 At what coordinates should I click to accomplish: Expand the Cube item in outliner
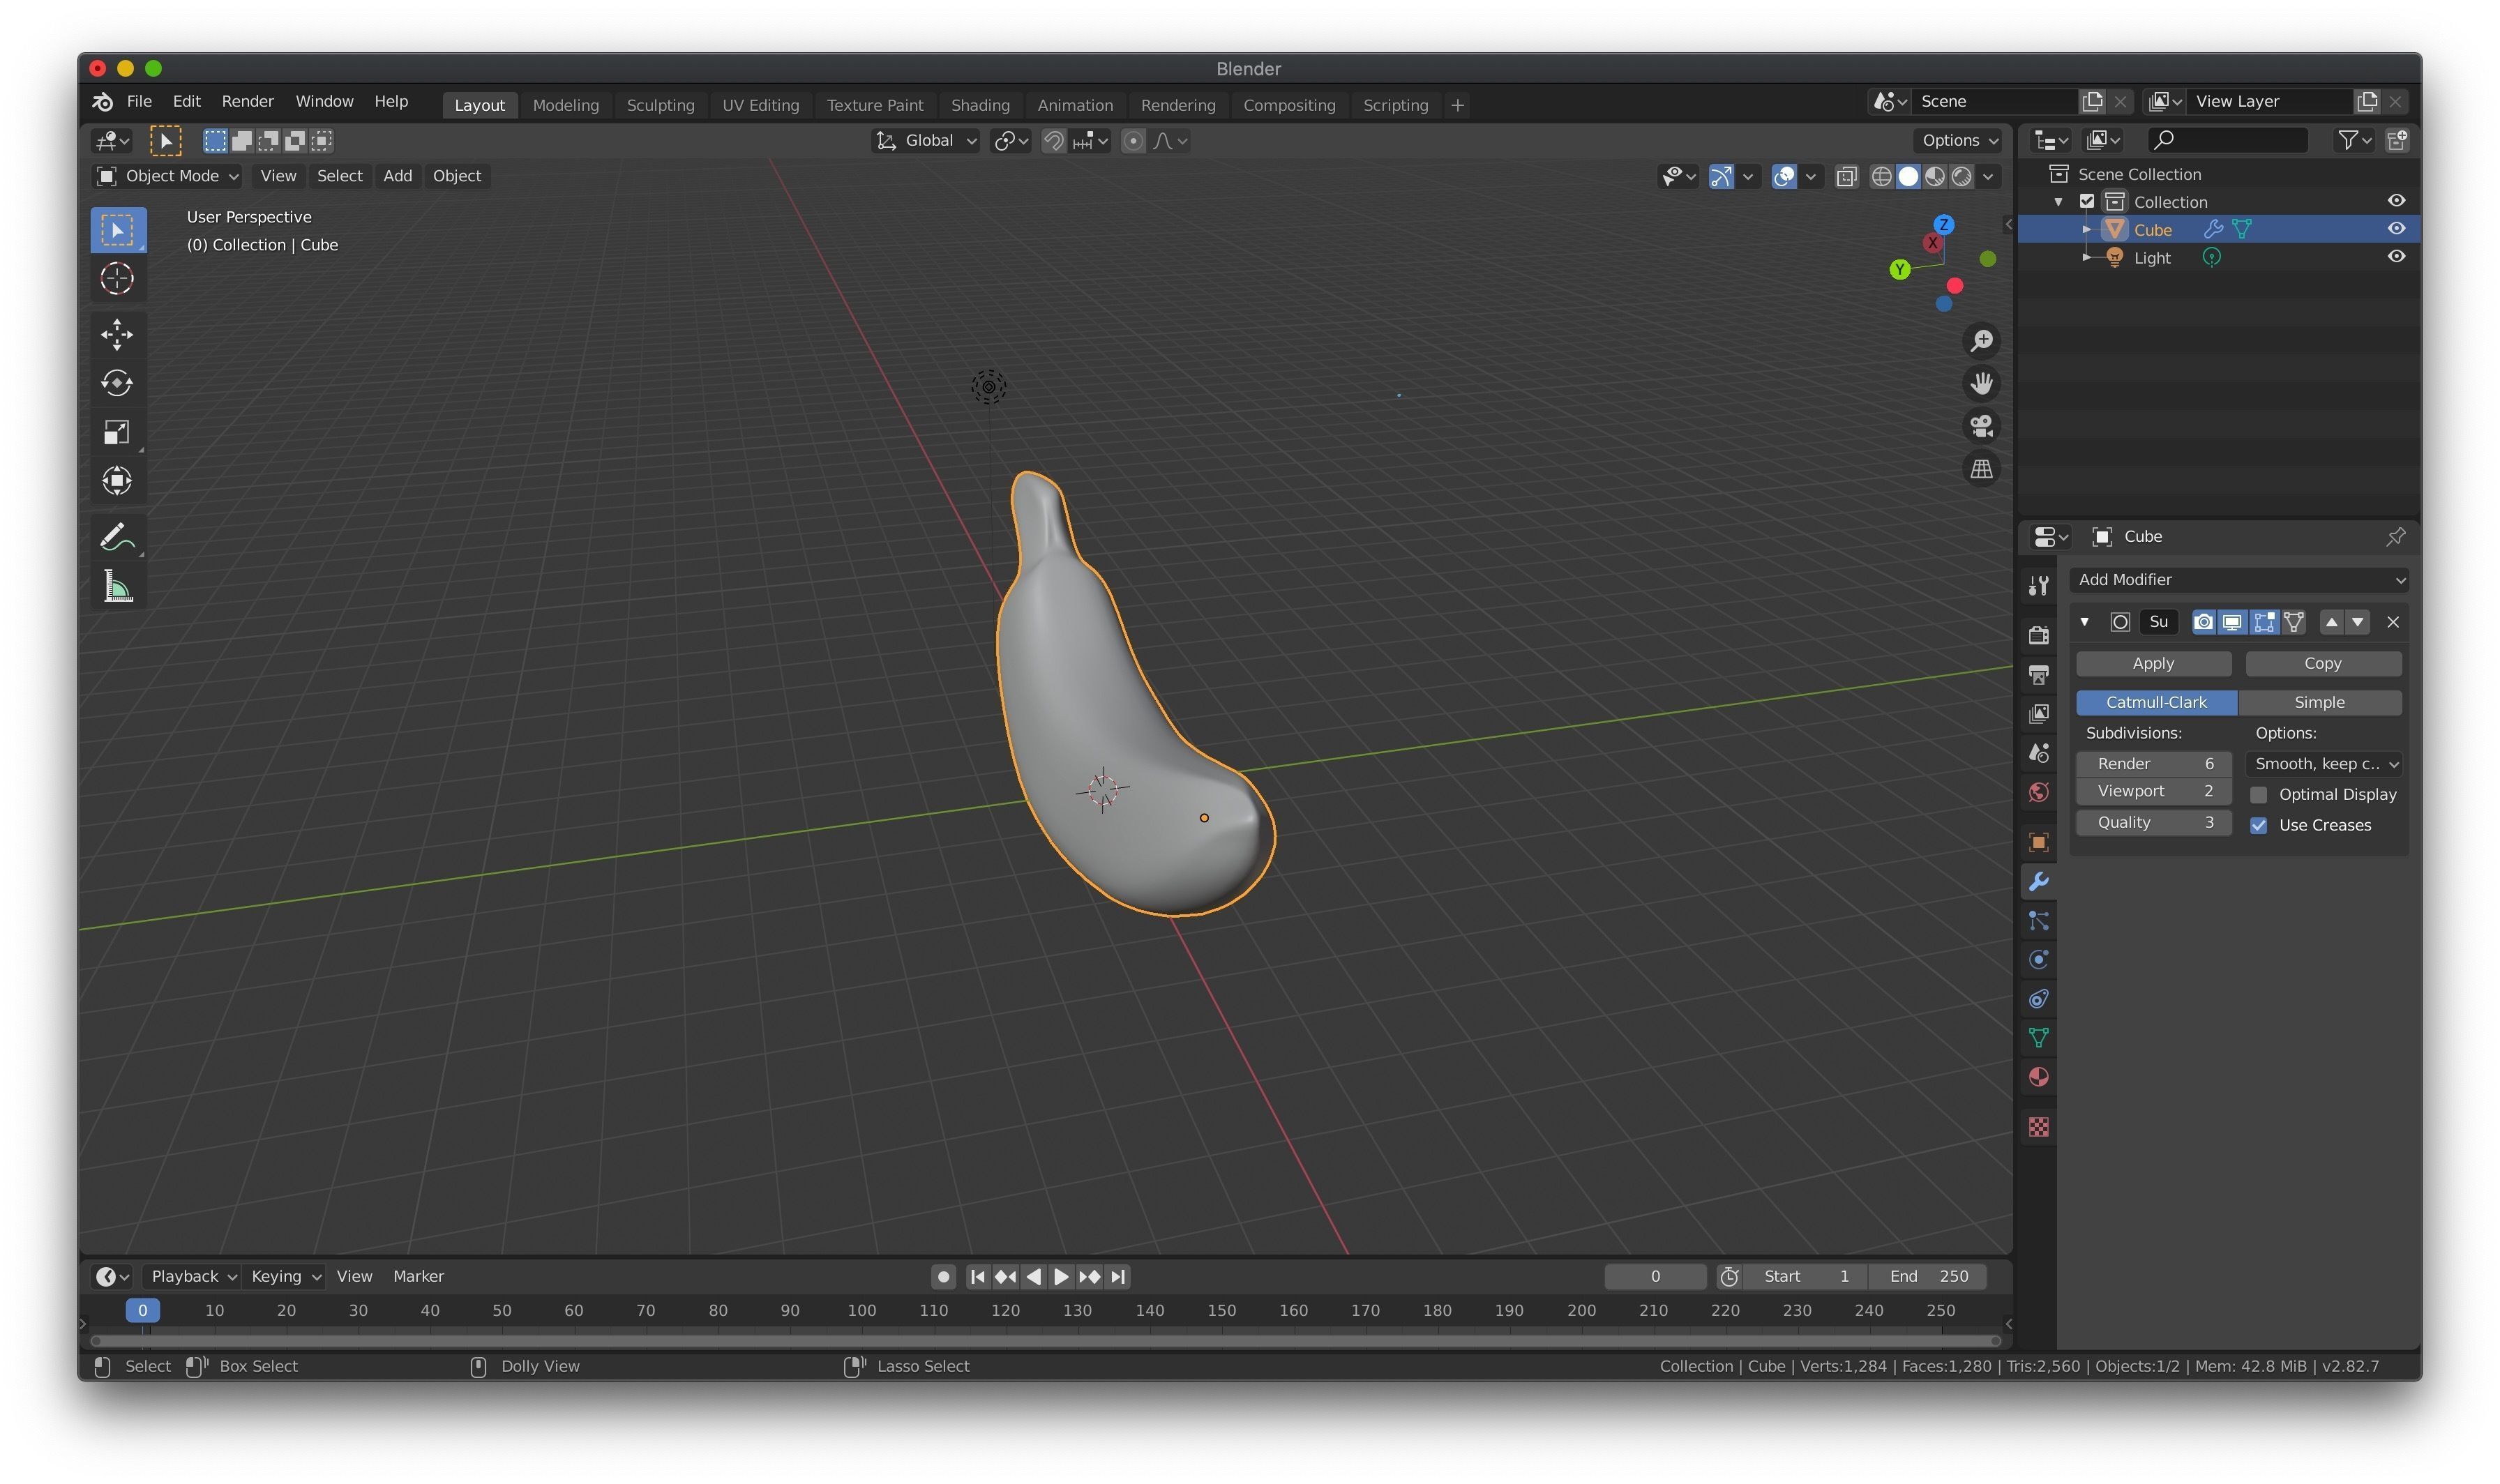(x=2086, y=229)
